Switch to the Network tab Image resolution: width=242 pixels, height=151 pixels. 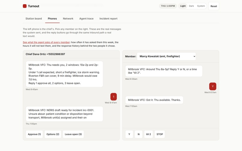(x=68, y=19)
